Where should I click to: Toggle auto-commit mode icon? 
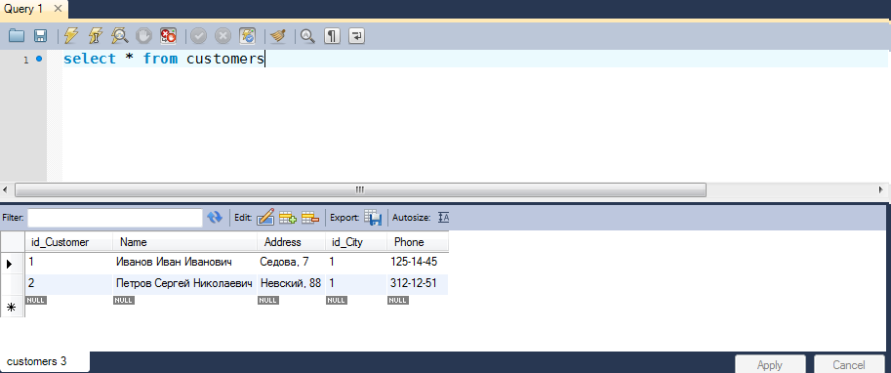(247, 36)
